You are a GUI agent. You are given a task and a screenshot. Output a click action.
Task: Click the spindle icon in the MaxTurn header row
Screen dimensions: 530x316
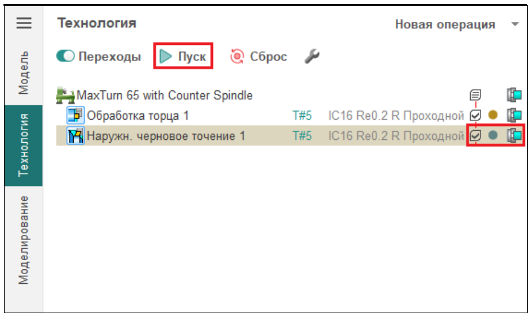tap(513, 95)
